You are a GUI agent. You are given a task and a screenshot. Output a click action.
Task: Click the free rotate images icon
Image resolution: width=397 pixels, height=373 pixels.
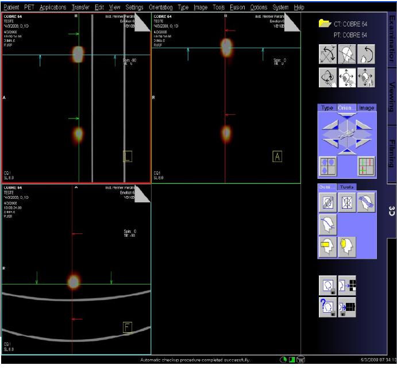[329, 54]
